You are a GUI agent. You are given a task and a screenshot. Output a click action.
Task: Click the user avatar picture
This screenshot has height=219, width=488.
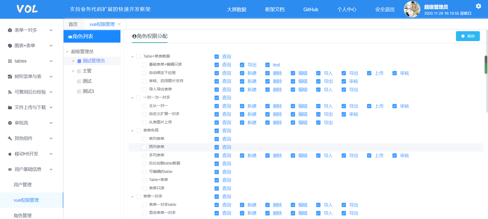(x=412, y=9)
